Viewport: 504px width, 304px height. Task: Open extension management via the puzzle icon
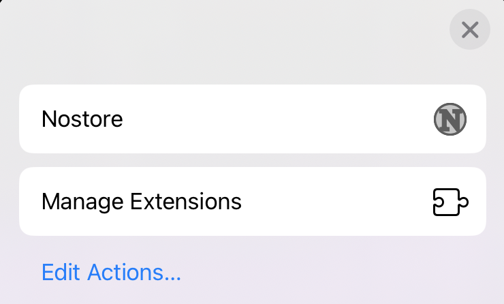(x=450, y=202)
